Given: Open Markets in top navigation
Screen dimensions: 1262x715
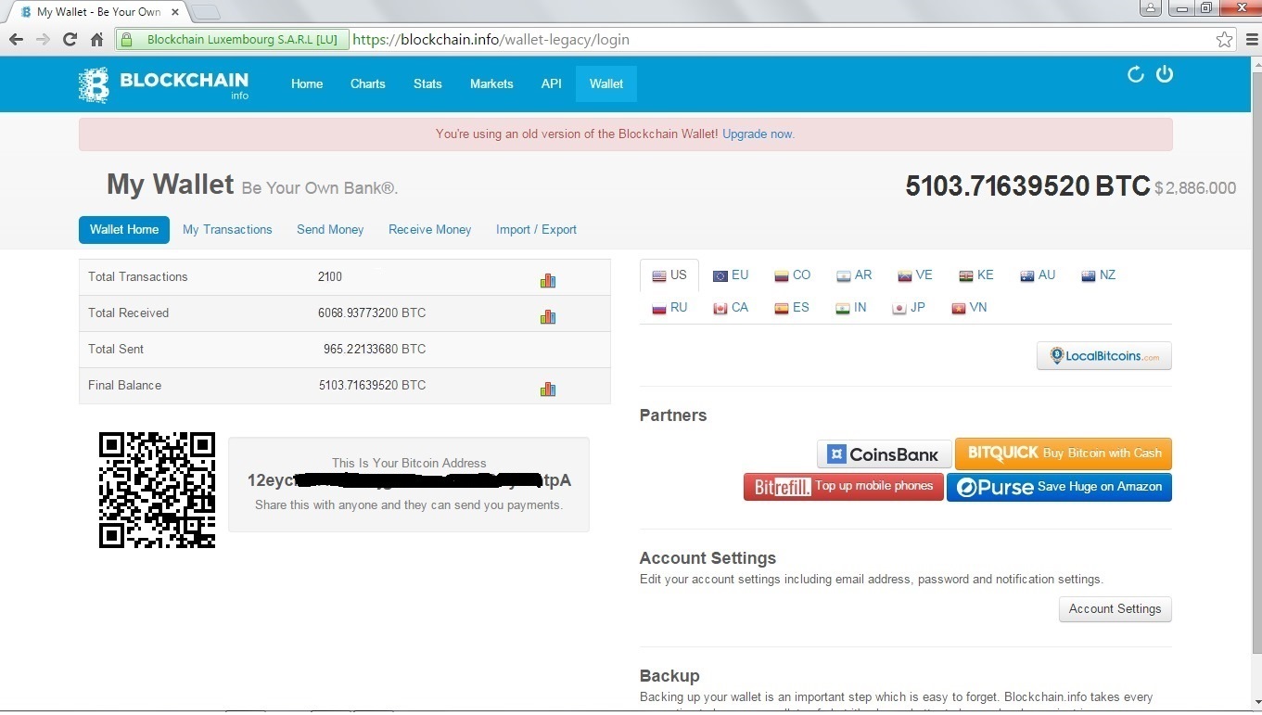Looking at the screenshot, I should [491, 83].
